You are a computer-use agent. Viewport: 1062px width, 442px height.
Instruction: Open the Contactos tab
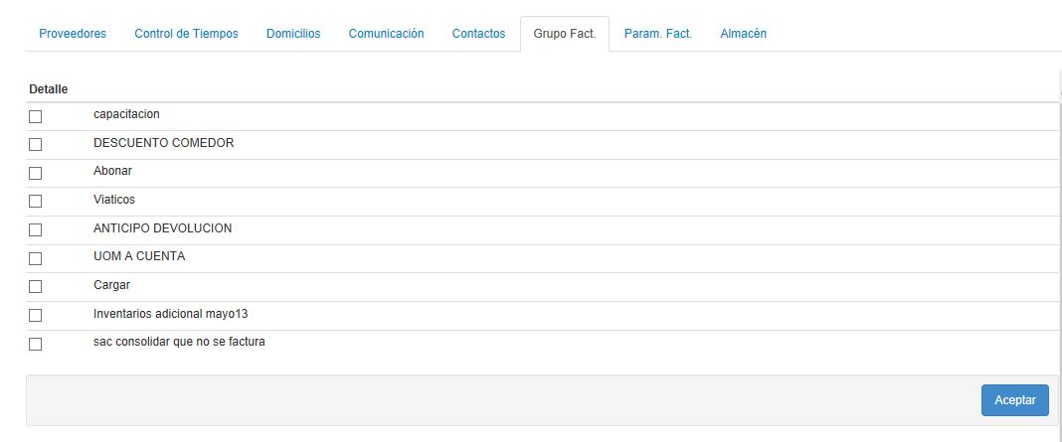click(478, 34)
